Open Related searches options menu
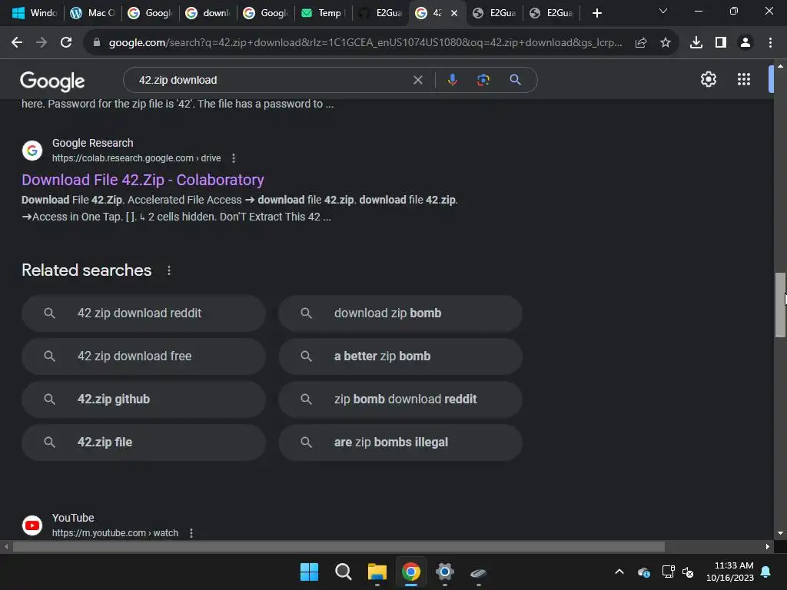Image resolution: width=787 pixels, height=590 pixels. click(x=169, y=270)
